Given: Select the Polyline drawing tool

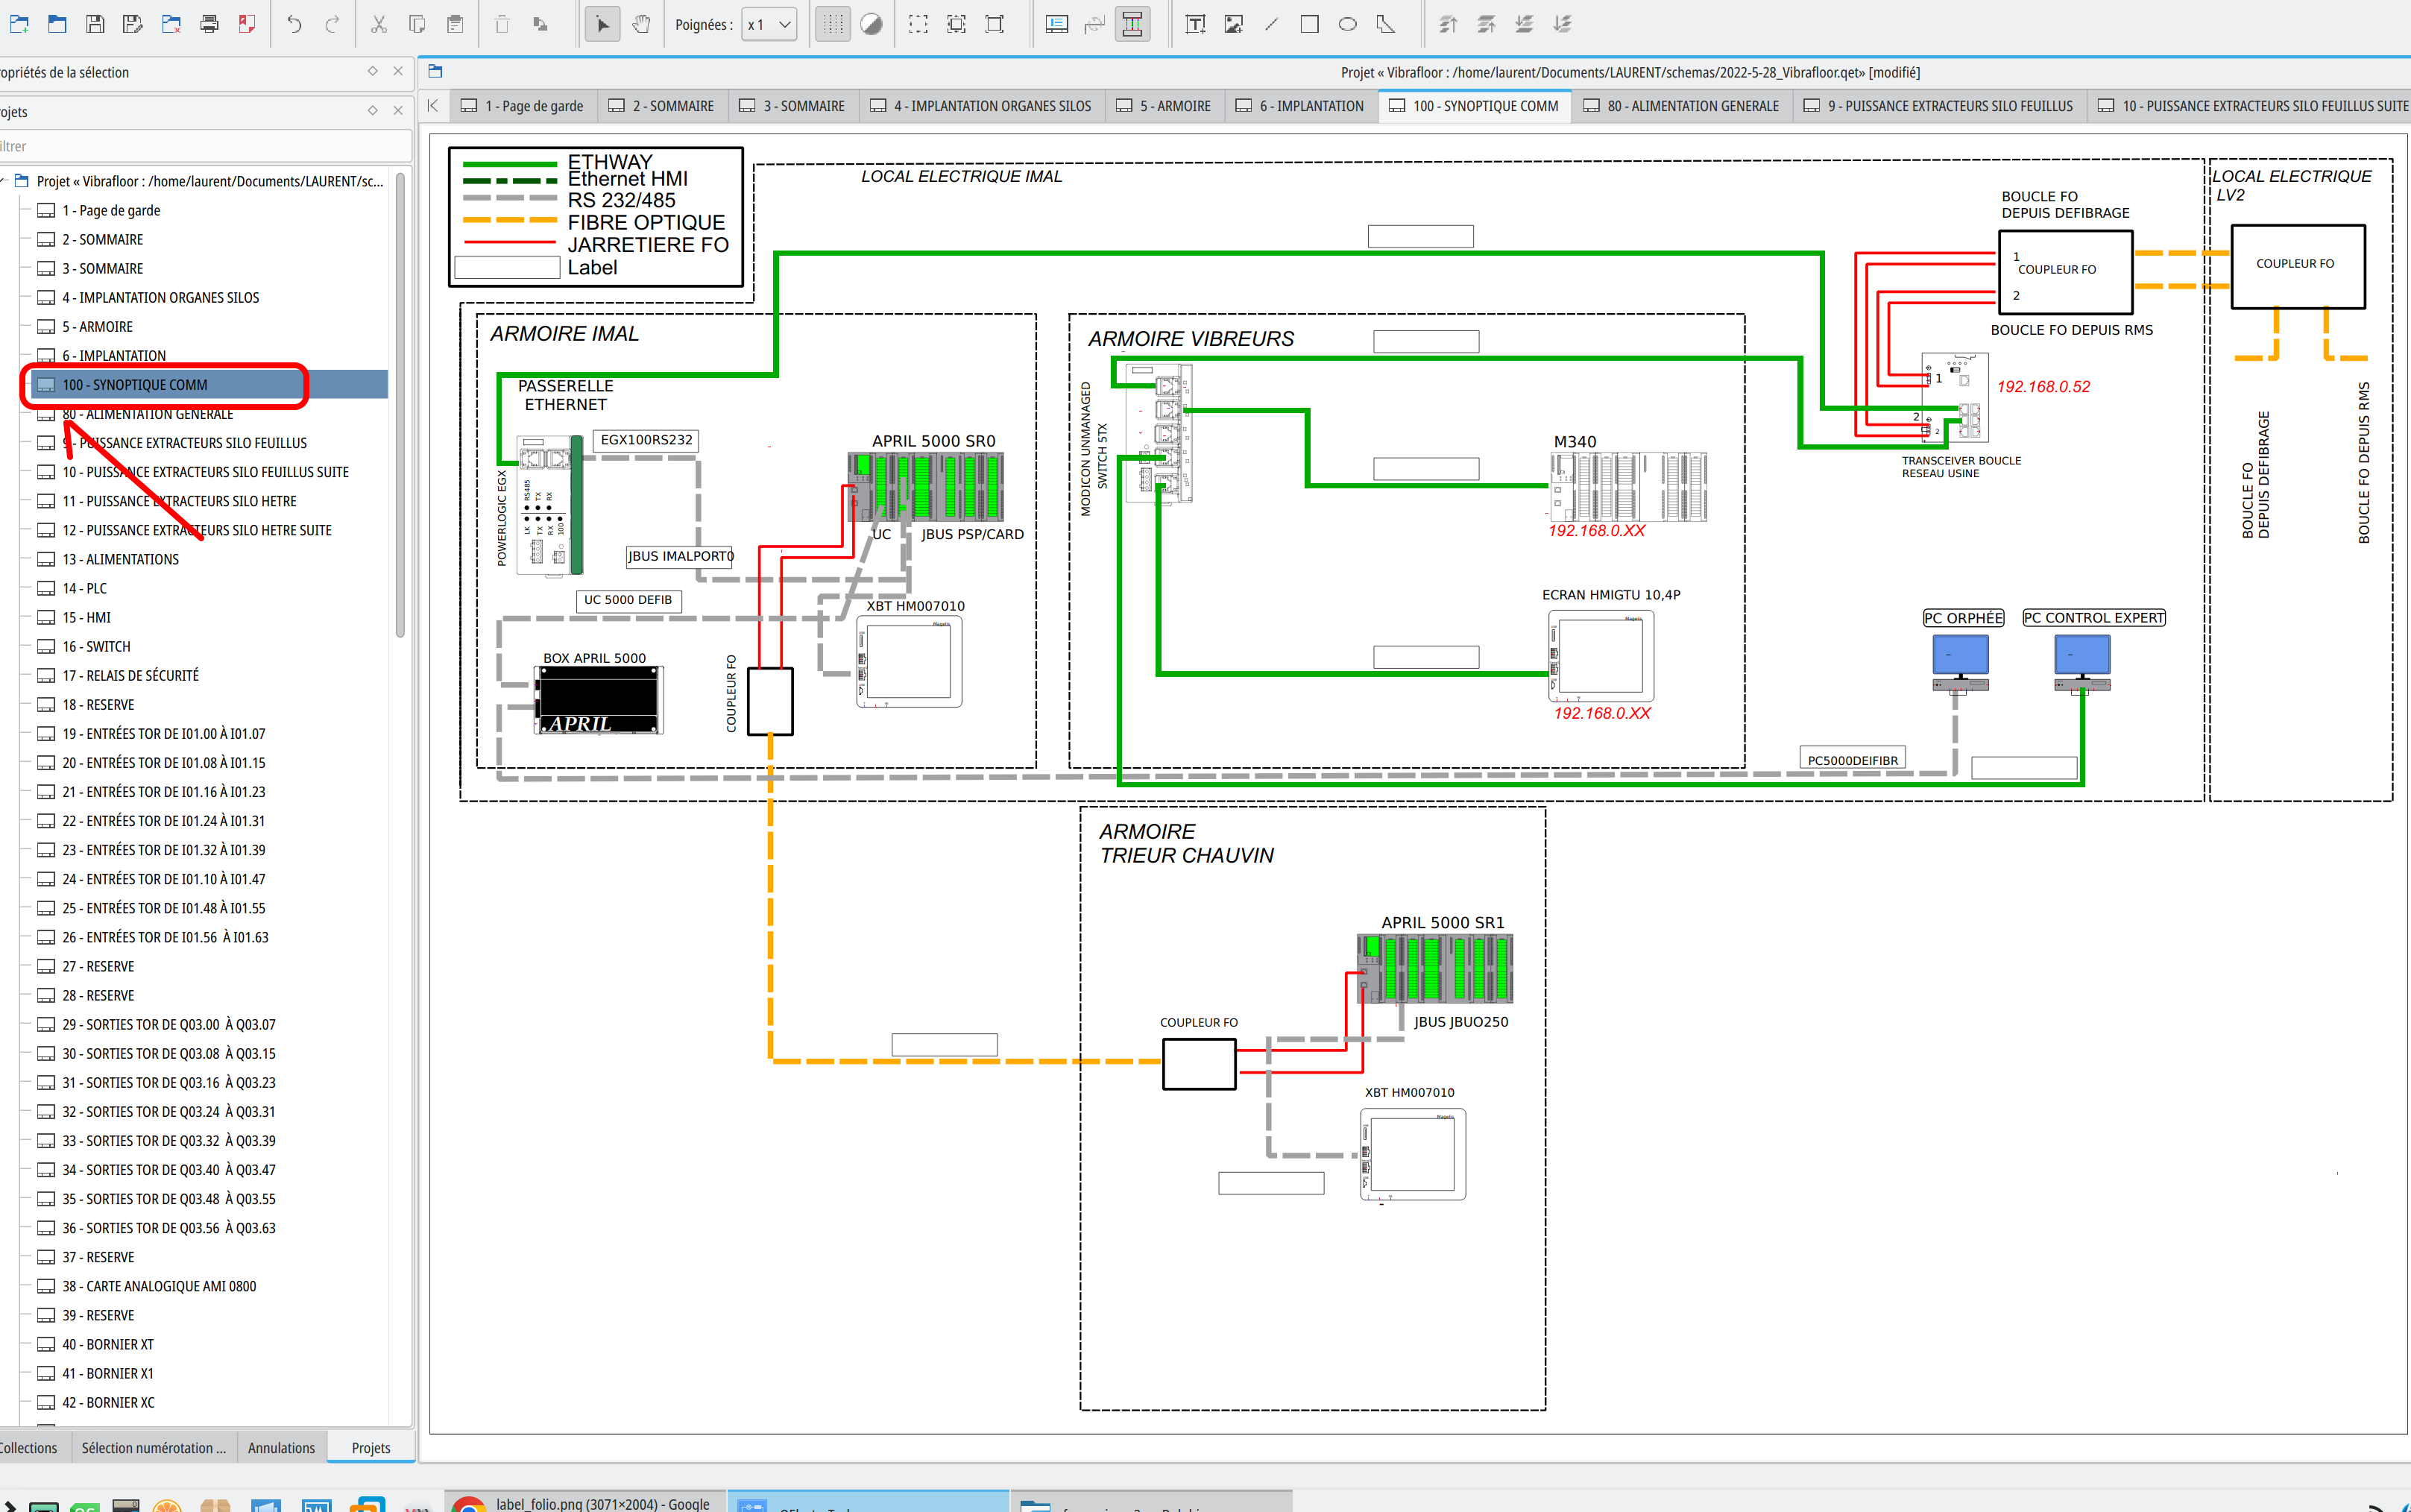Looking at the screenshot, I should click(1386, 24).
